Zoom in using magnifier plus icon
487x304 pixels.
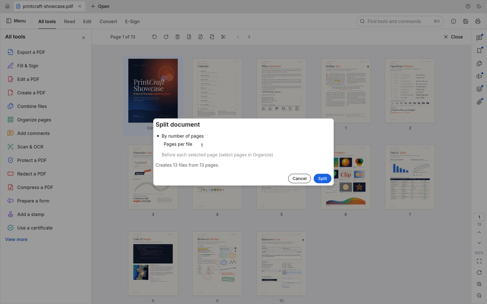[x=479, y=284]
